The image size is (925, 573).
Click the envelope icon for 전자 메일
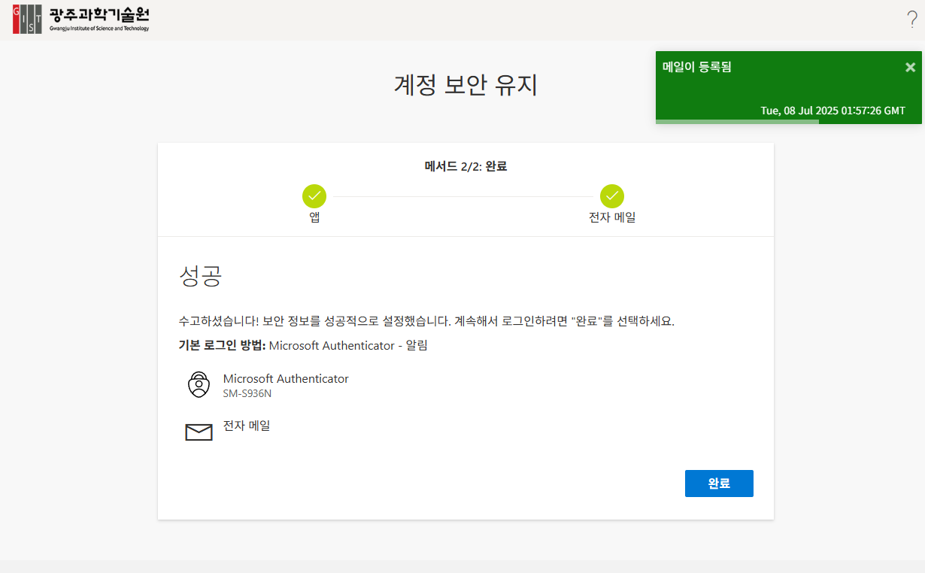point(199,432)
